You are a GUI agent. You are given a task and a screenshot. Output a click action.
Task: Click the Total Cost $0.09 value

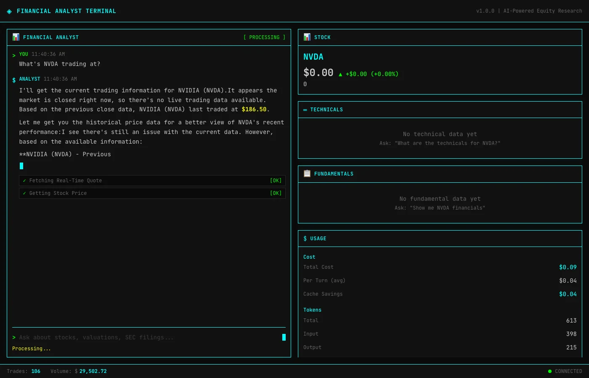click(x=568, y=267)
